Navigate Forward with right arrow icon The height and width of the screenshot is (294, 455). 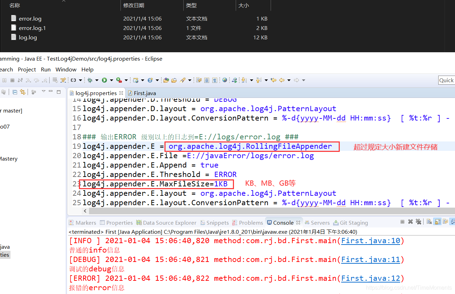296,80
